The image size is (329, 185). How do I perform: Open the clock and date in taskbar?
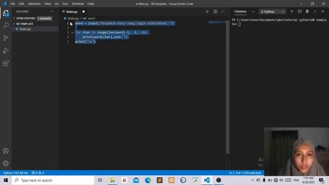tap(308, 180)
